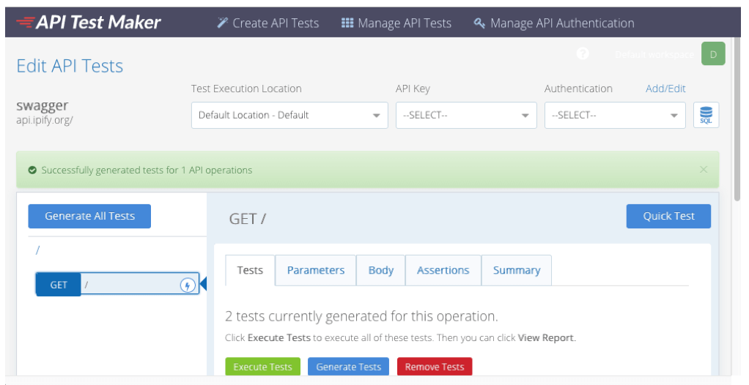Click the SQL database icon
Viewport: 749px width, 385px height.
pyautogui.click(x=706, y=116)
